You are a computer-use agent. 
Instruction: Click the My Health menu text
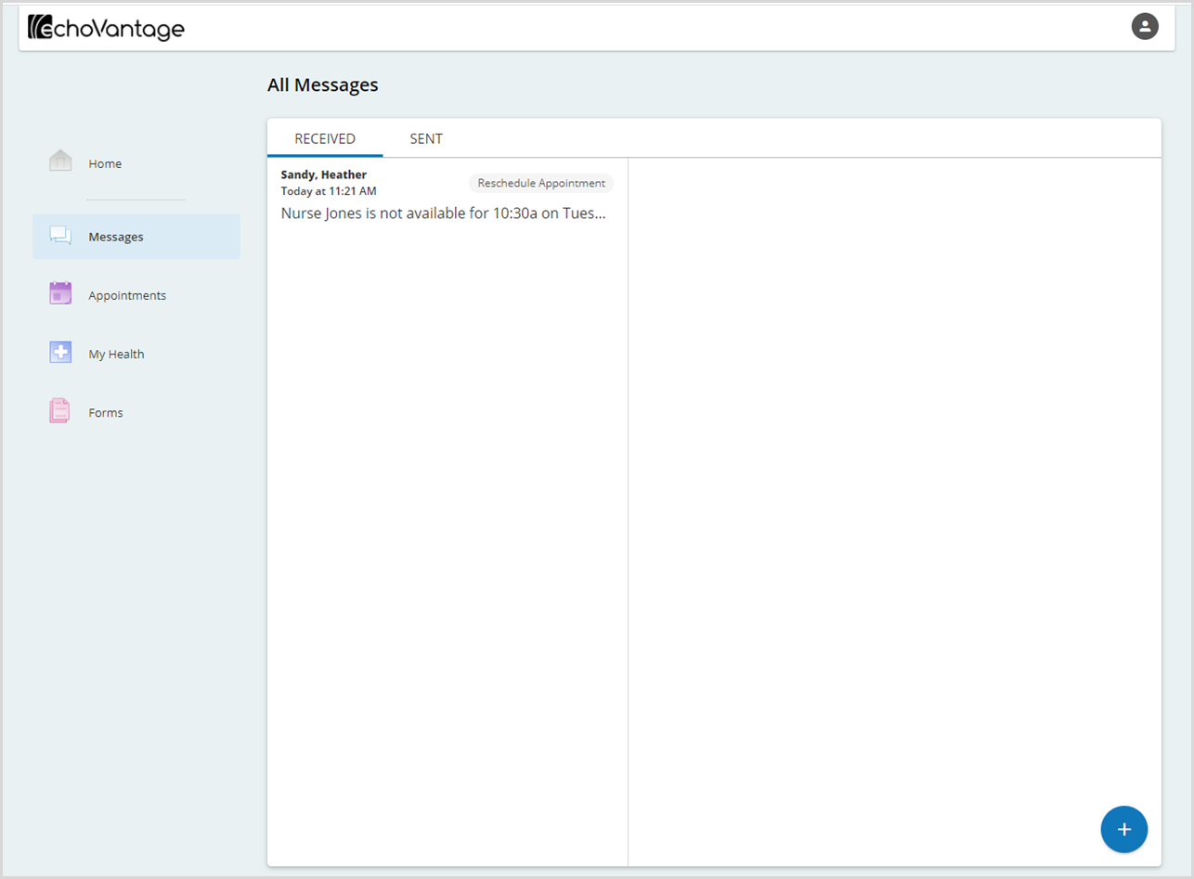[116, 353]
